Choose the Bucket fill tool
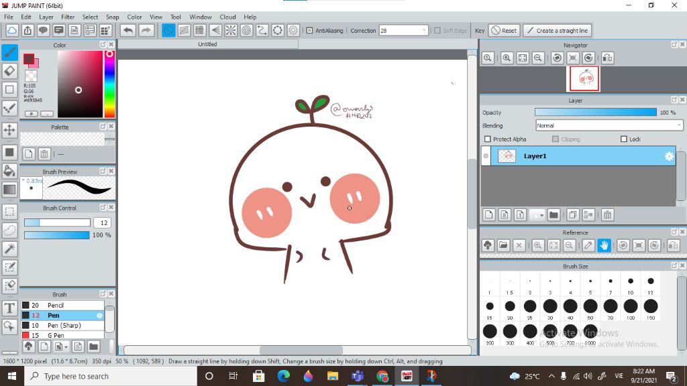The image size is (687, 386). pos(9,171)
